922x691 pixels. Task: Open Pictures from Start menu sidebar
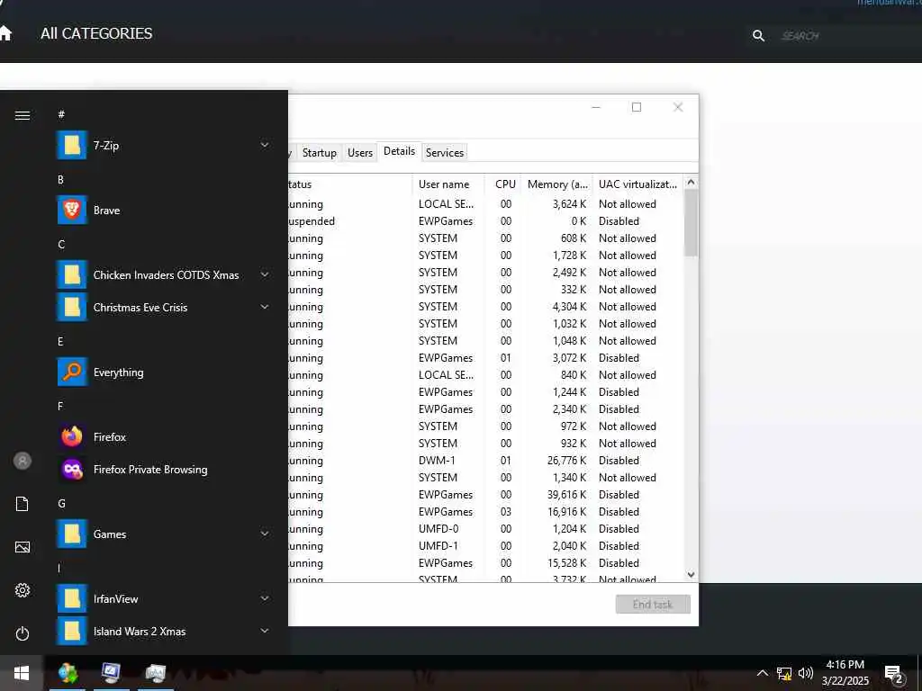(x=23, y=547)
